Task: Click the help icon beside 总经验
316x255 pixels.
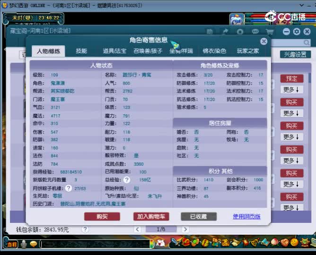Action: click(x=127, y=179)
